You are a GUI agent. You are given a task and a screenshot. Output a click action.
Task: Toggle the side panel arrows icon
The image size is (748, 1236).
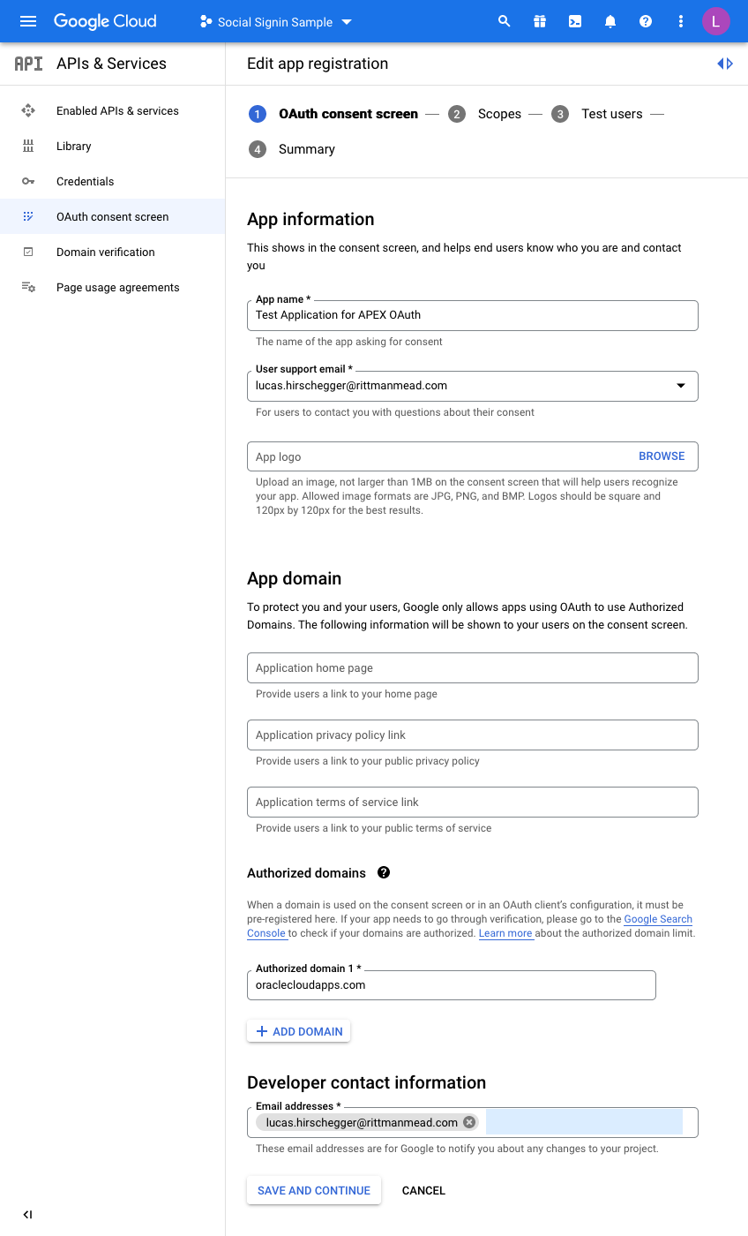point(725,64)
